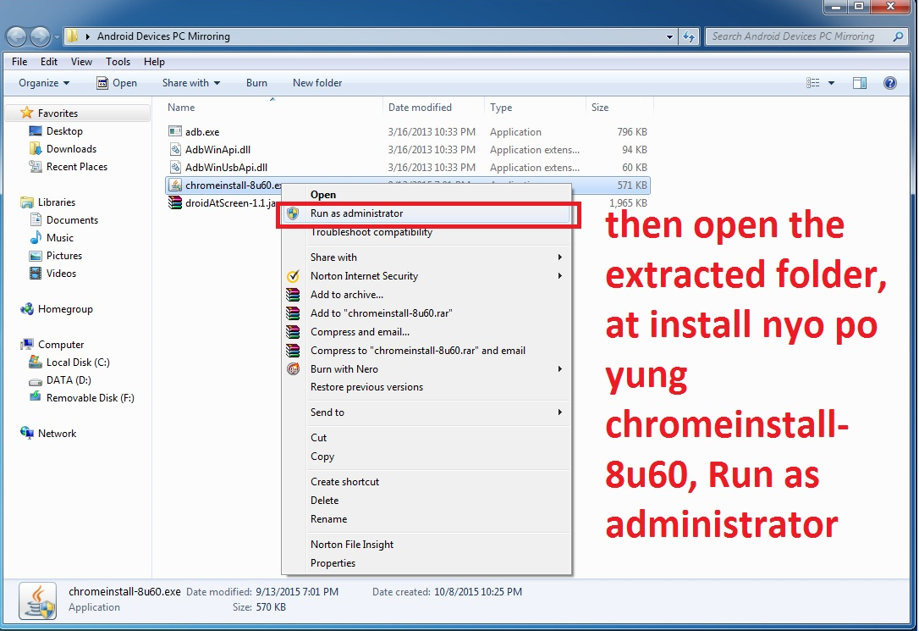Screen dimensions: 919x631
Task: Click the New folder button
Action: pos(317,83)
